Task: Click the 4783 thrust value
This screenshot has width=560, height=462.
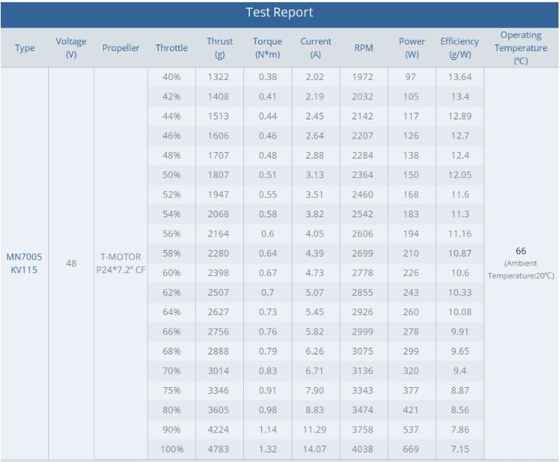Action: click(220, 449)
